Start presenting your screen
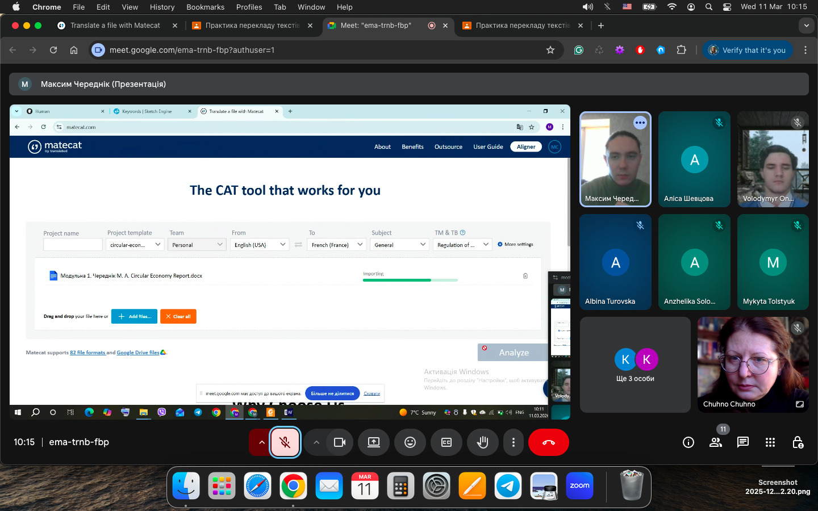Viewport: 818px width, 511px height. pyautogui.click(x=373, y=442)
